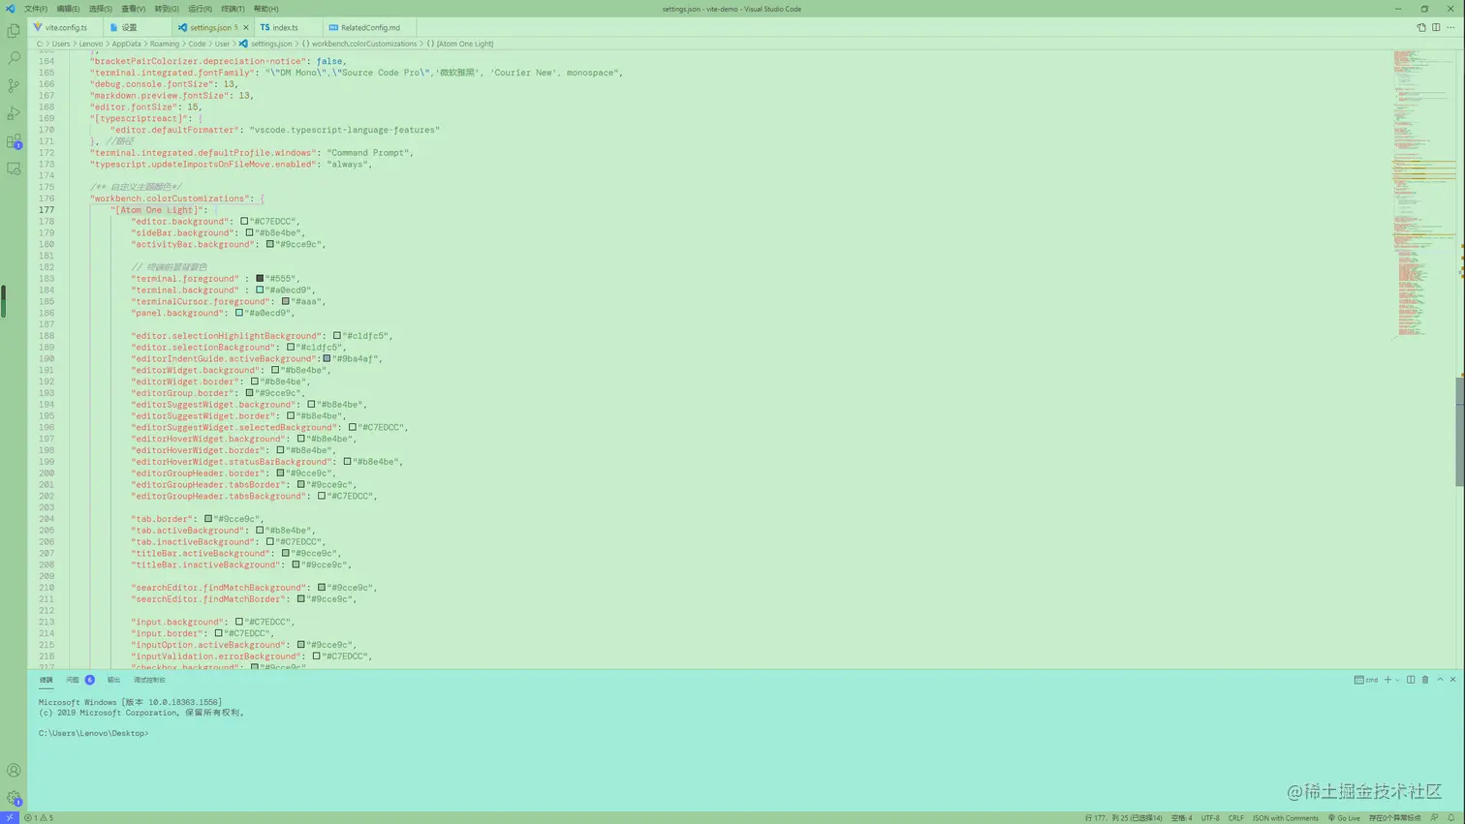Open the Manage gear menu

[x=14, y=798]
